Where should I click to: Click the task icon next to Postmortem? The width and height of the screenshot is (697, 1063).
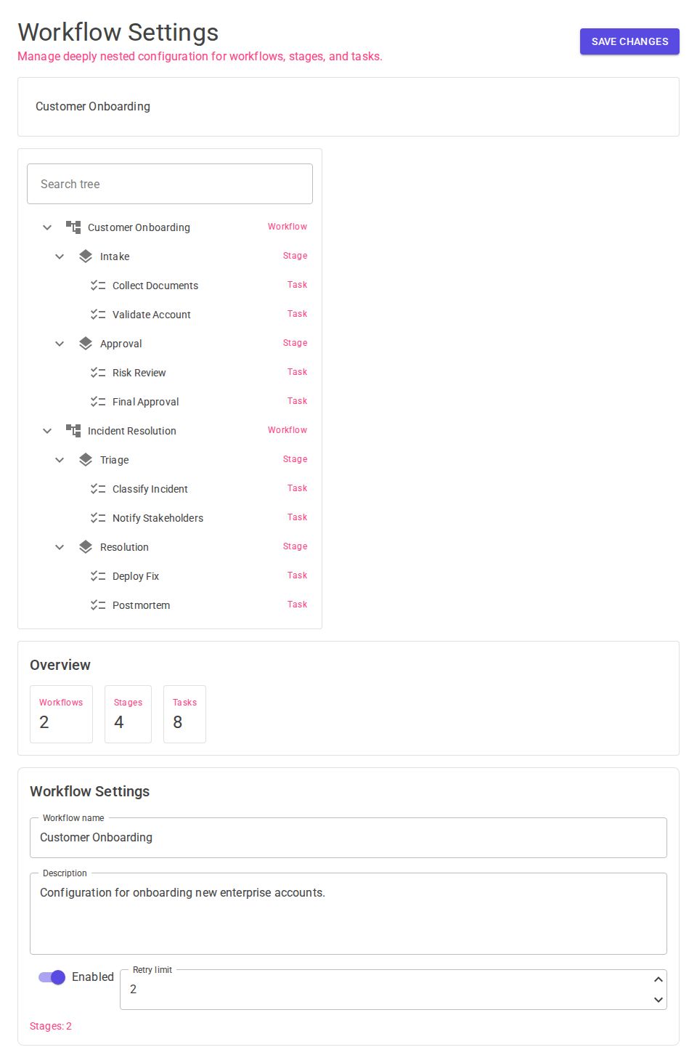[99, 605]
